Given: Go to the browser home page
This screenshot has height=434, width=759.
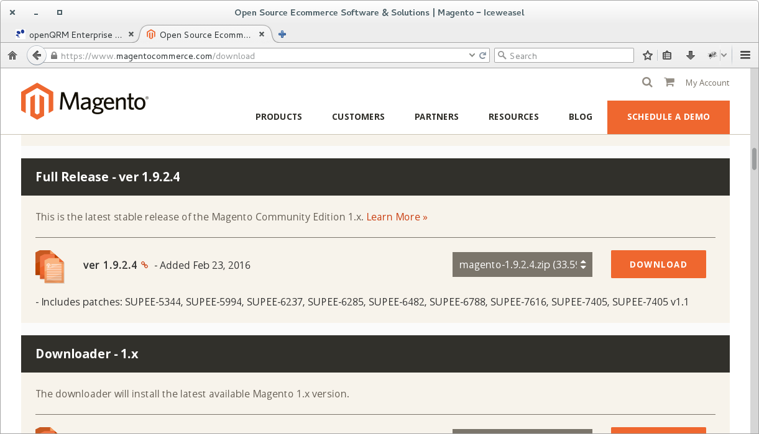Looking at the screenshot, I should coord(12,55).
